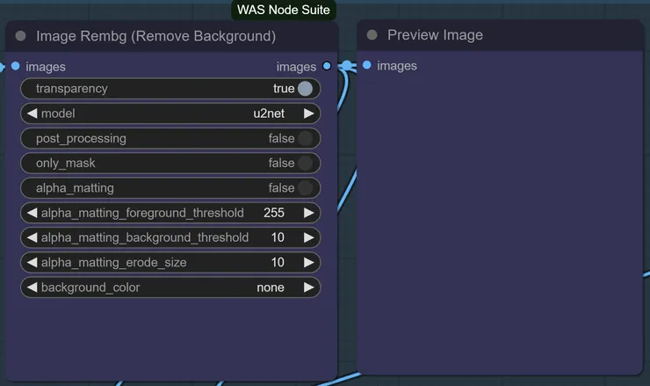Select next background_color with right arrow
This screenshot has width=650, height=386.
coord(309,288)
